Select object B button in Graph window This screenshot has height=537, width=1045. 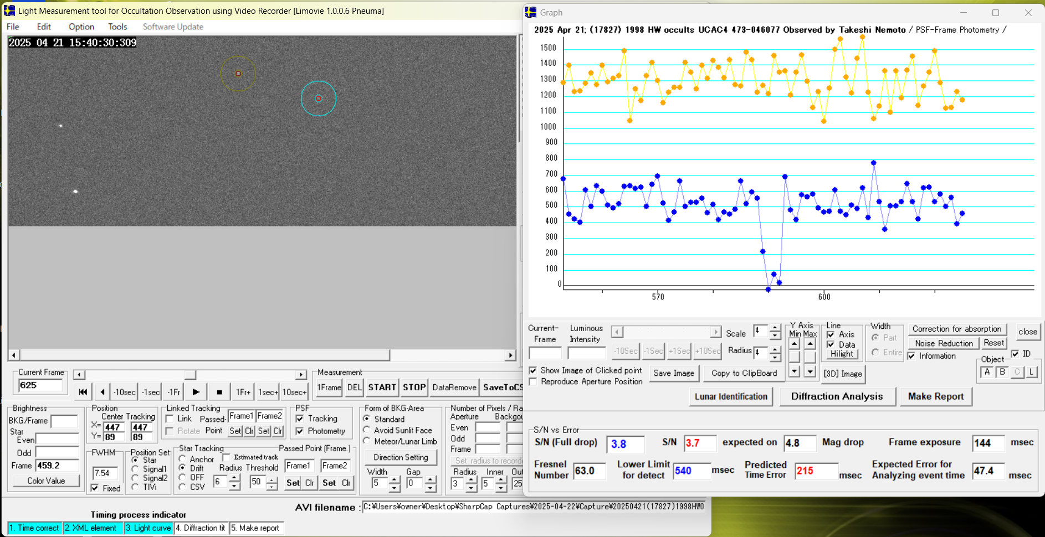tap(1002, 373)
